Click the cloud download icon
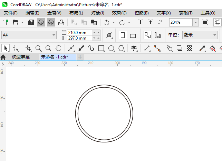Image resolution: width=222 pixels, height=161 pixels. (x=41, y=22)
